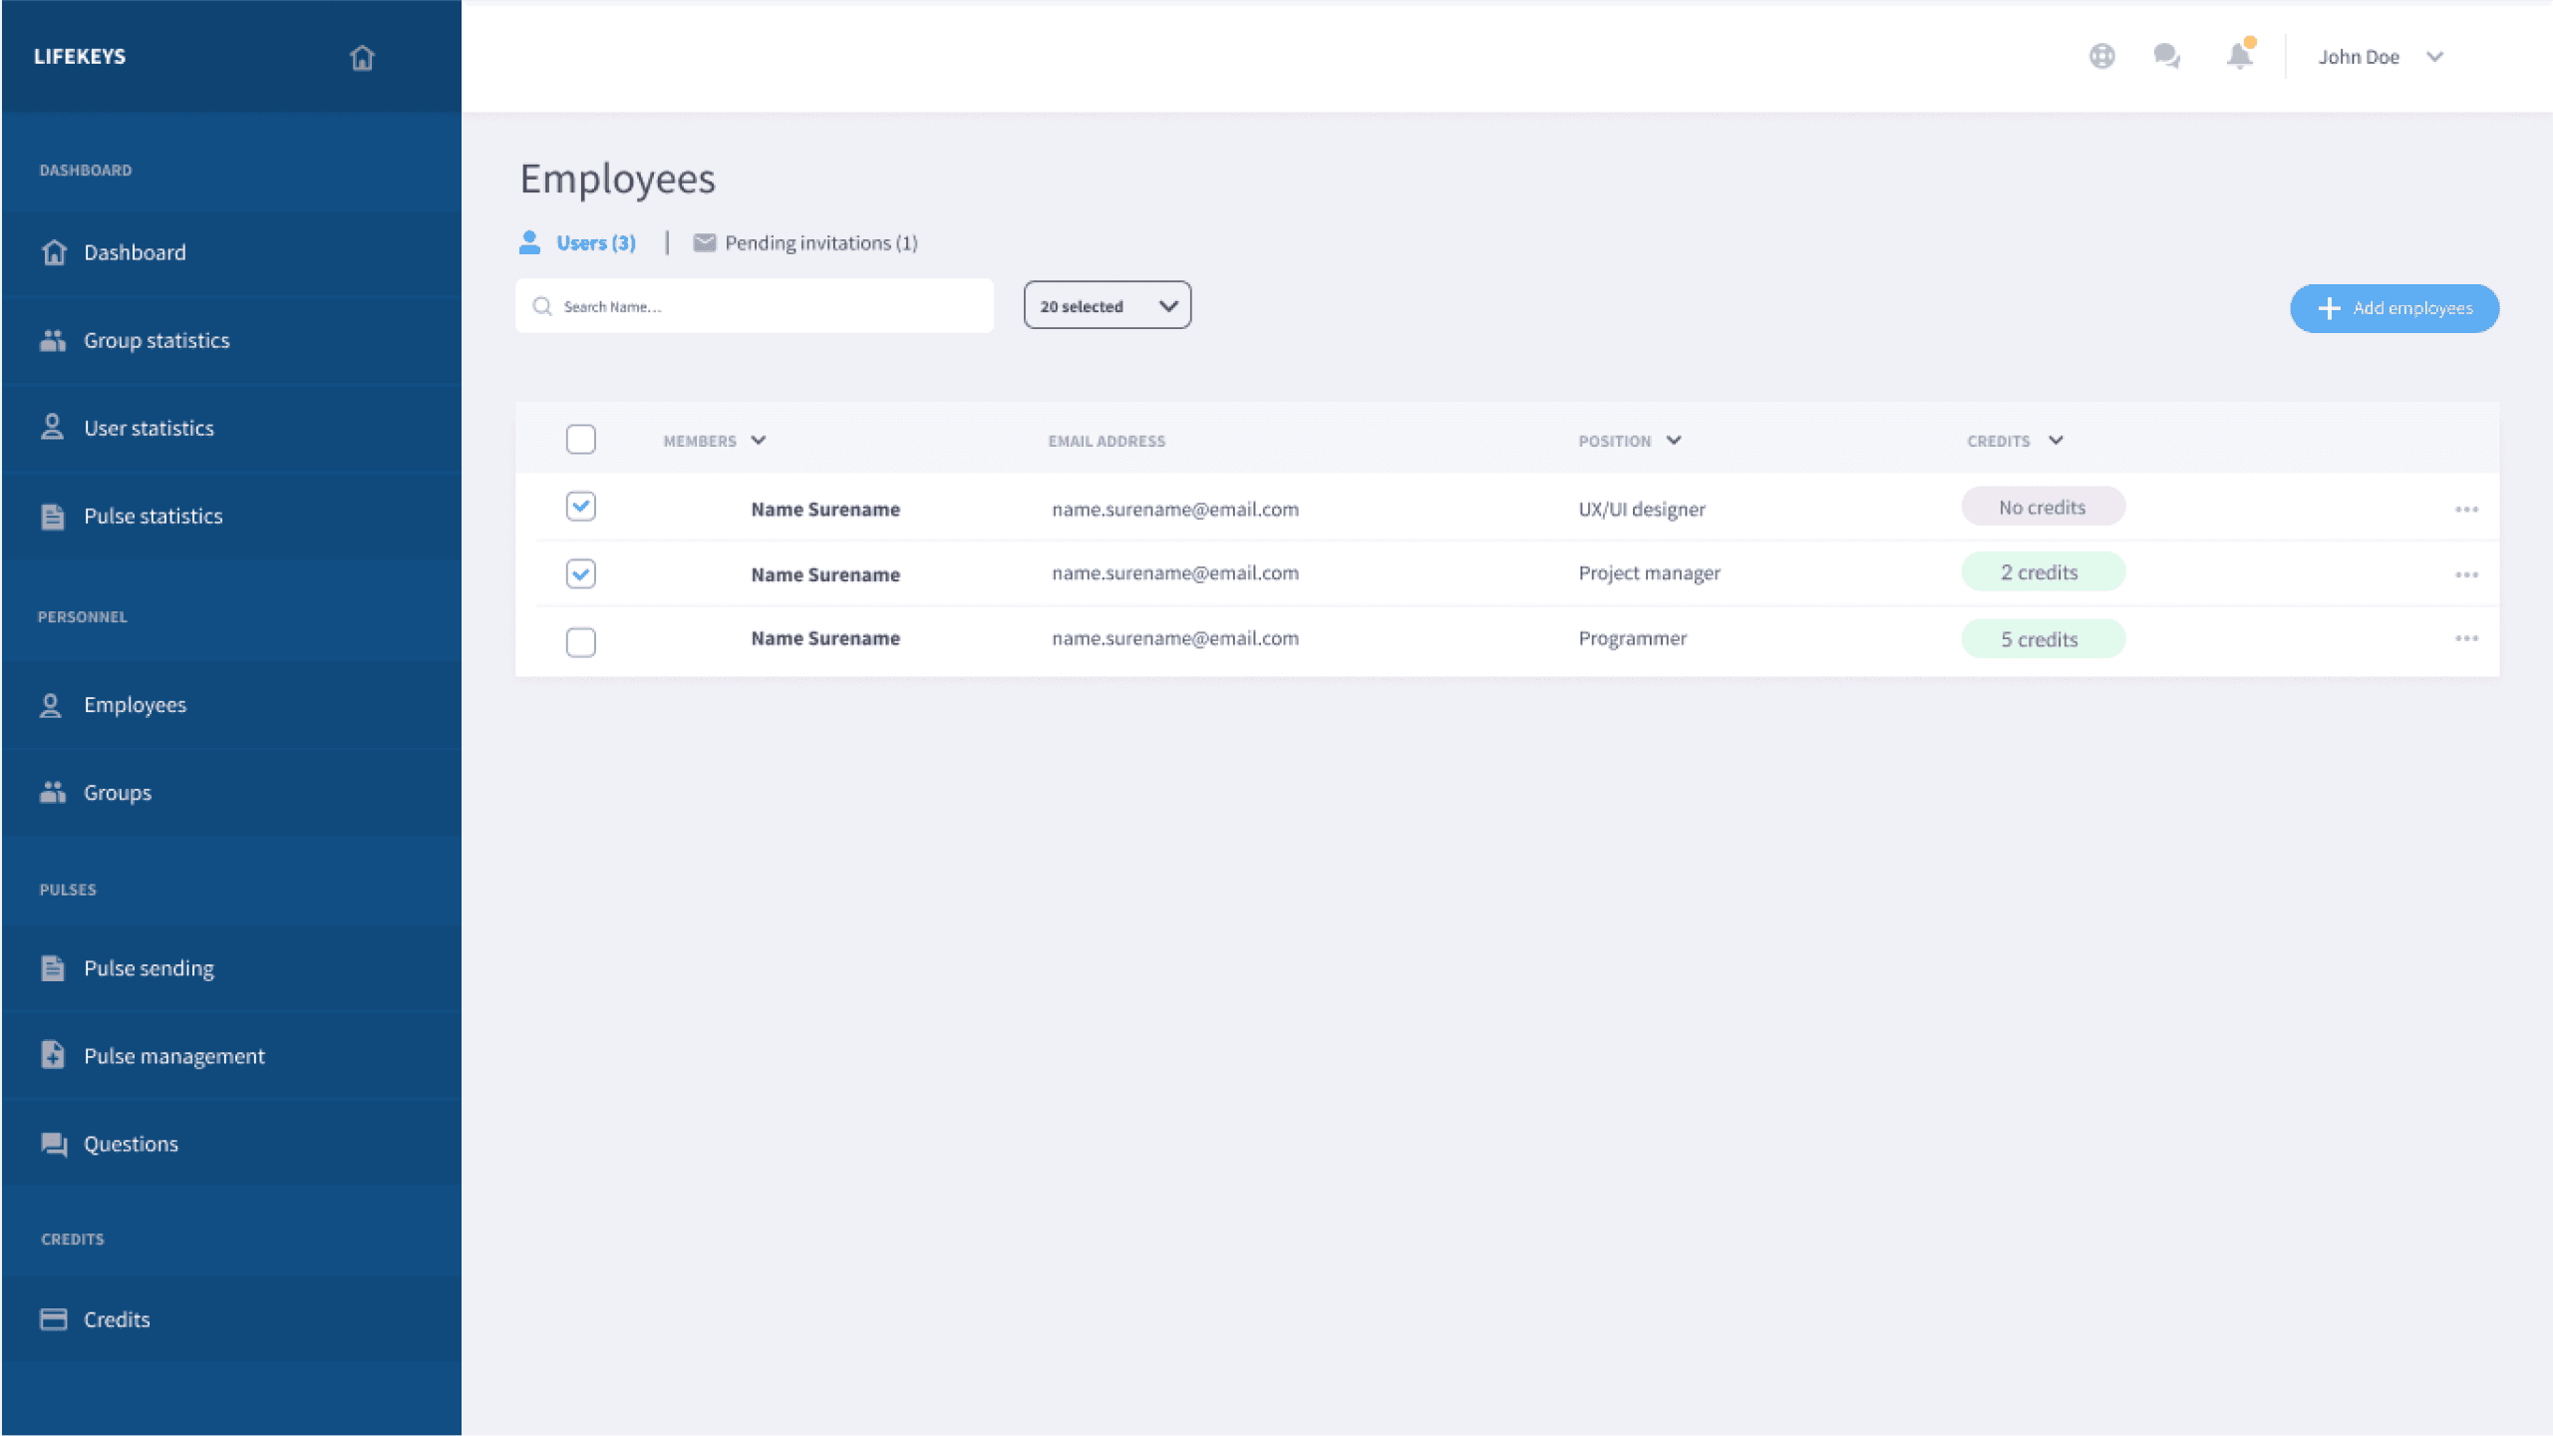Tick the Programmer row checkbox
The image size is (2553, 1436).
click(580, 641)
